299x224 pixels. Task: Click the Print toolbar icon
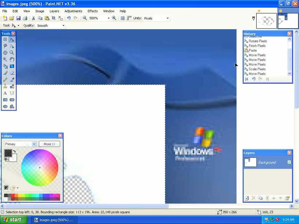[25, 18]
